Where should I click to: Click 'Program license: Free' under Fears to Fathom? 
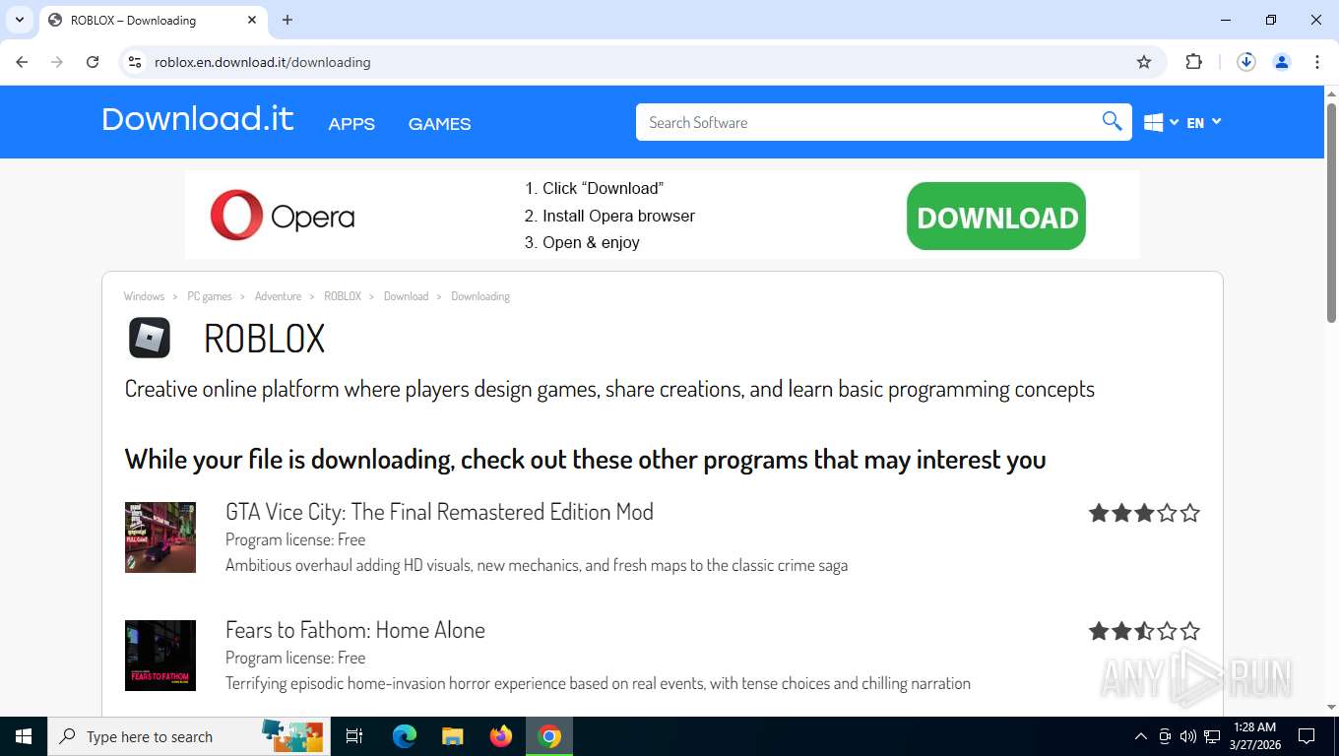pos(295,658)
